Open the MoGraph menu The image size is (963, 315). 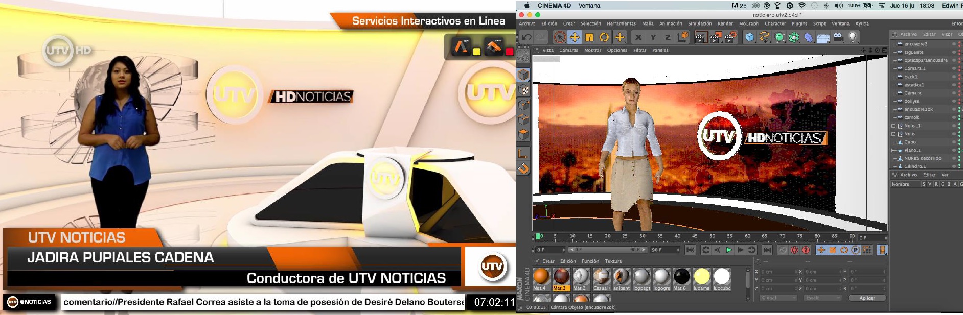pyautogui.click(x=749, y=23)
